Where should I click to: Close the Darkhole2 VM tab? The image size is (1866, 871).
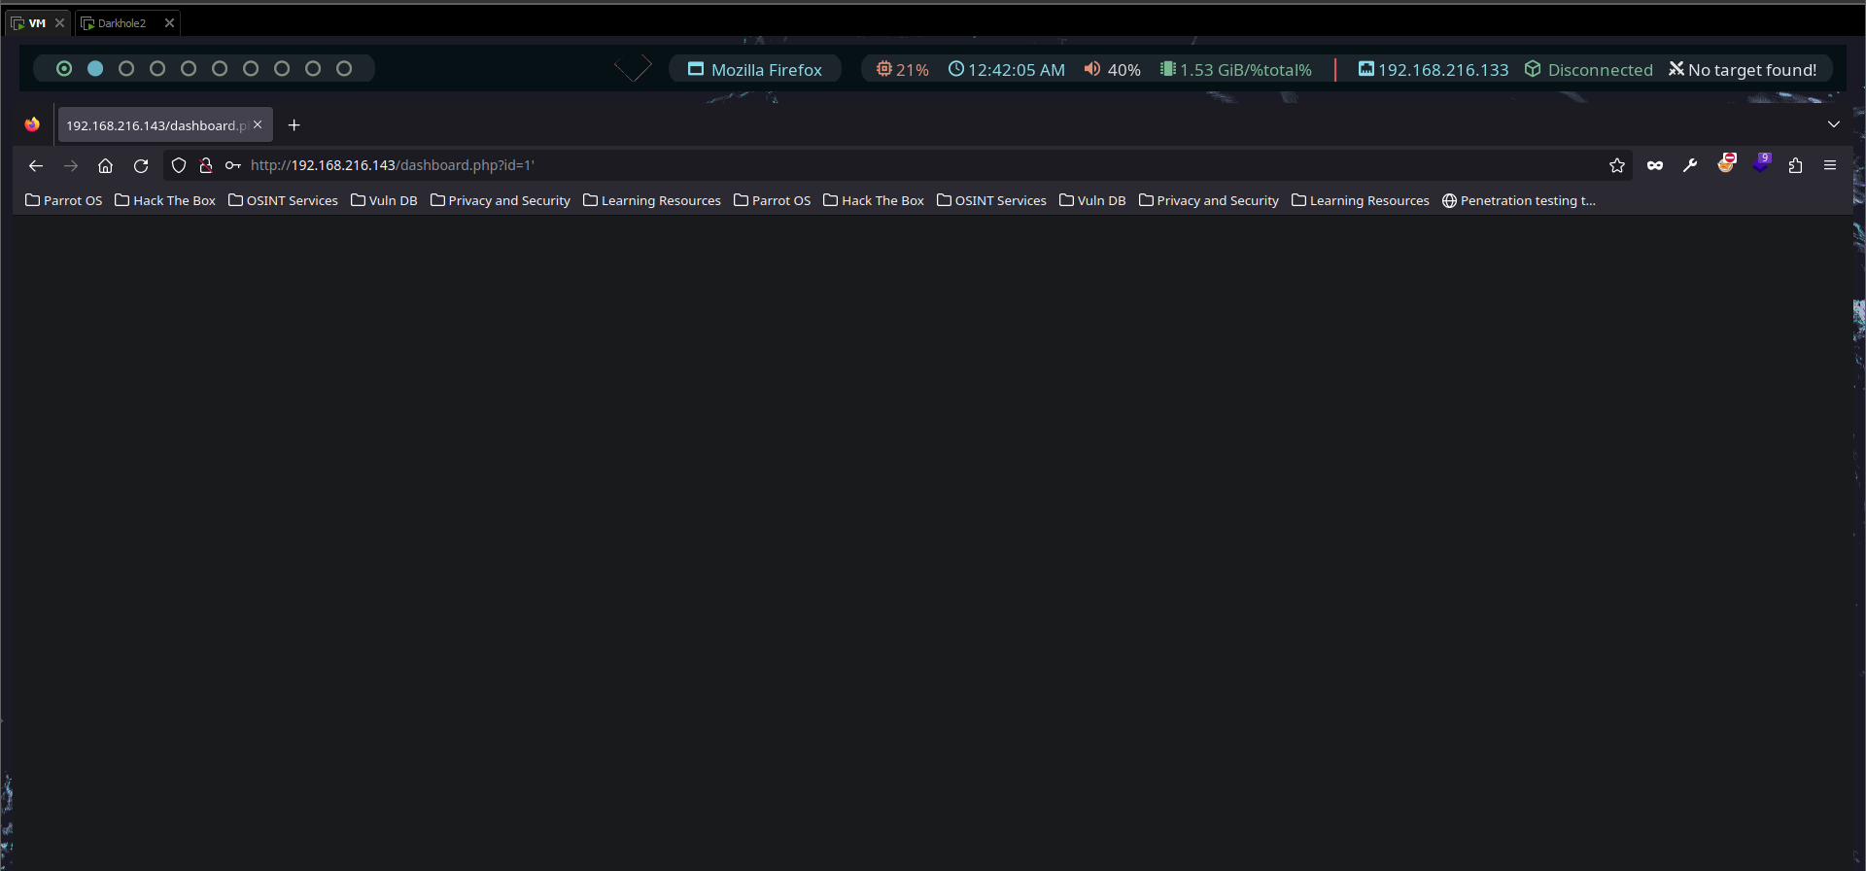[169, 22]
